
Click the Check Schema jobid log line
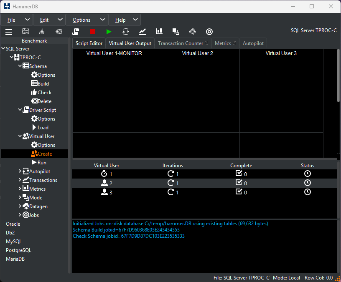[x=129, y=236]
